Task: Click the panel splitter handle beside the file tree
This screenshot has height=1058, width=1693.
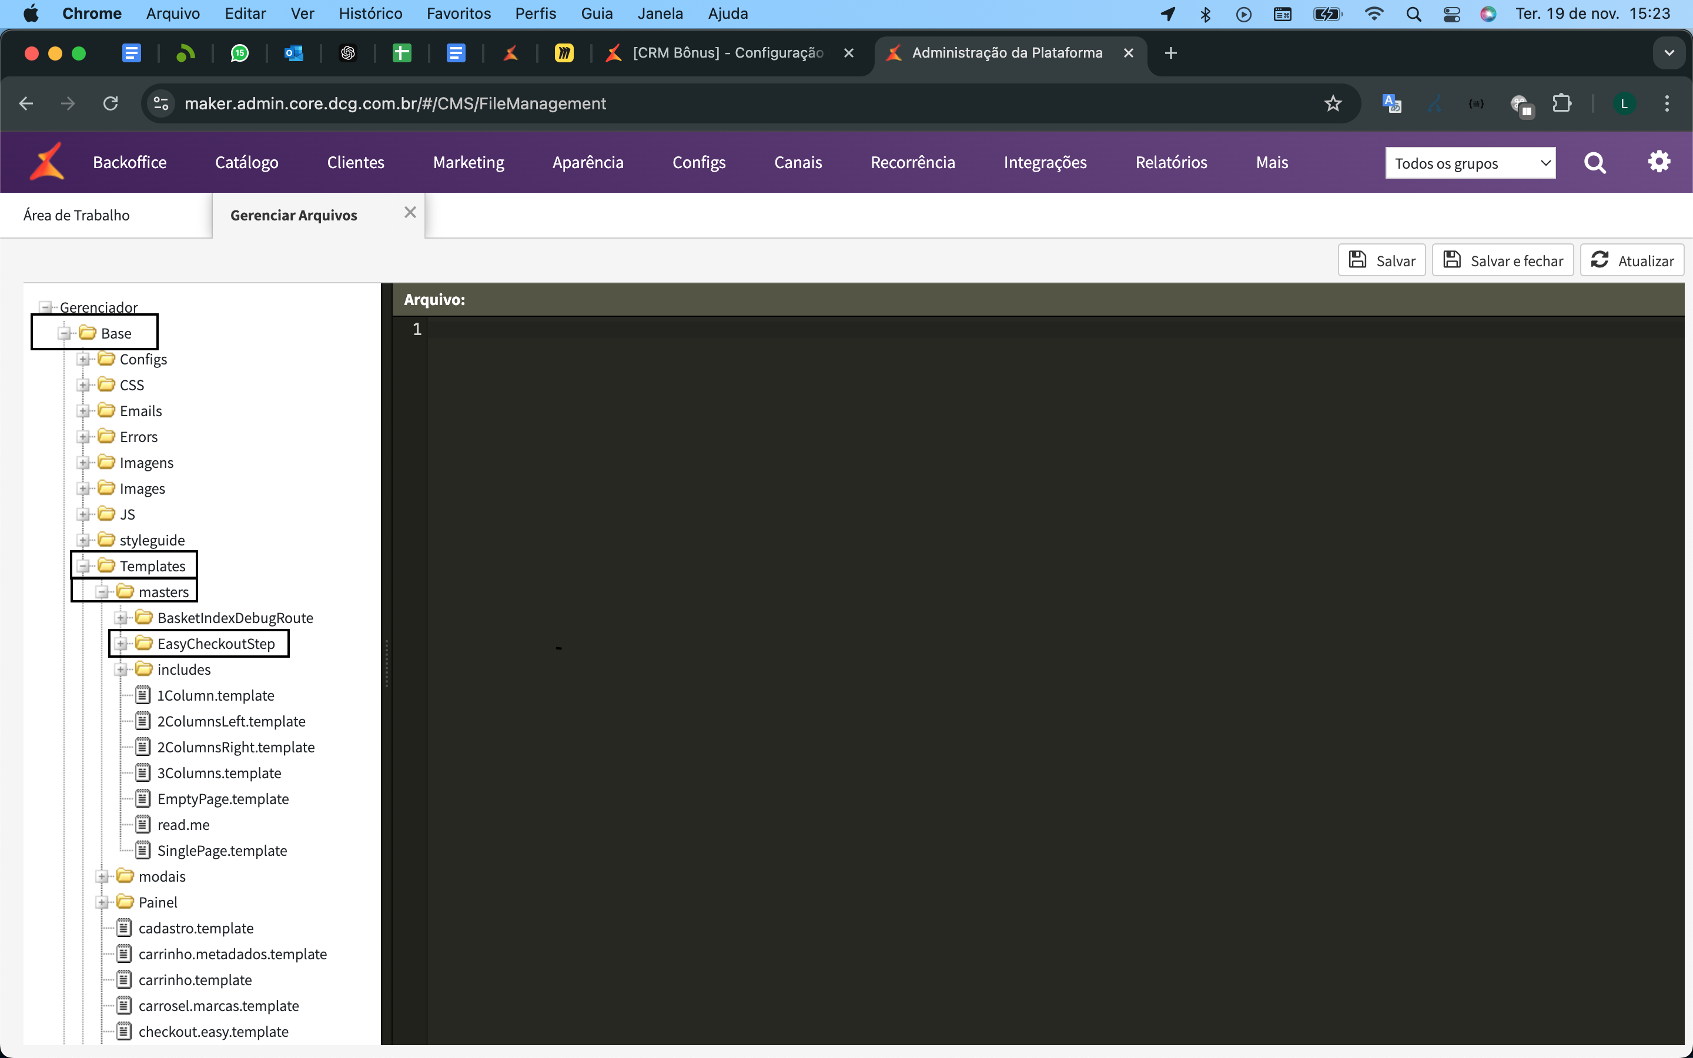Action: pyautogui.click(x=386, y=664)
